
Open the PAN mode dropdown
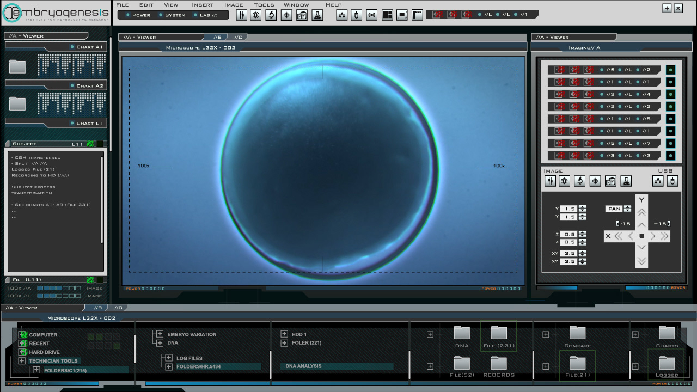point(628,209)
